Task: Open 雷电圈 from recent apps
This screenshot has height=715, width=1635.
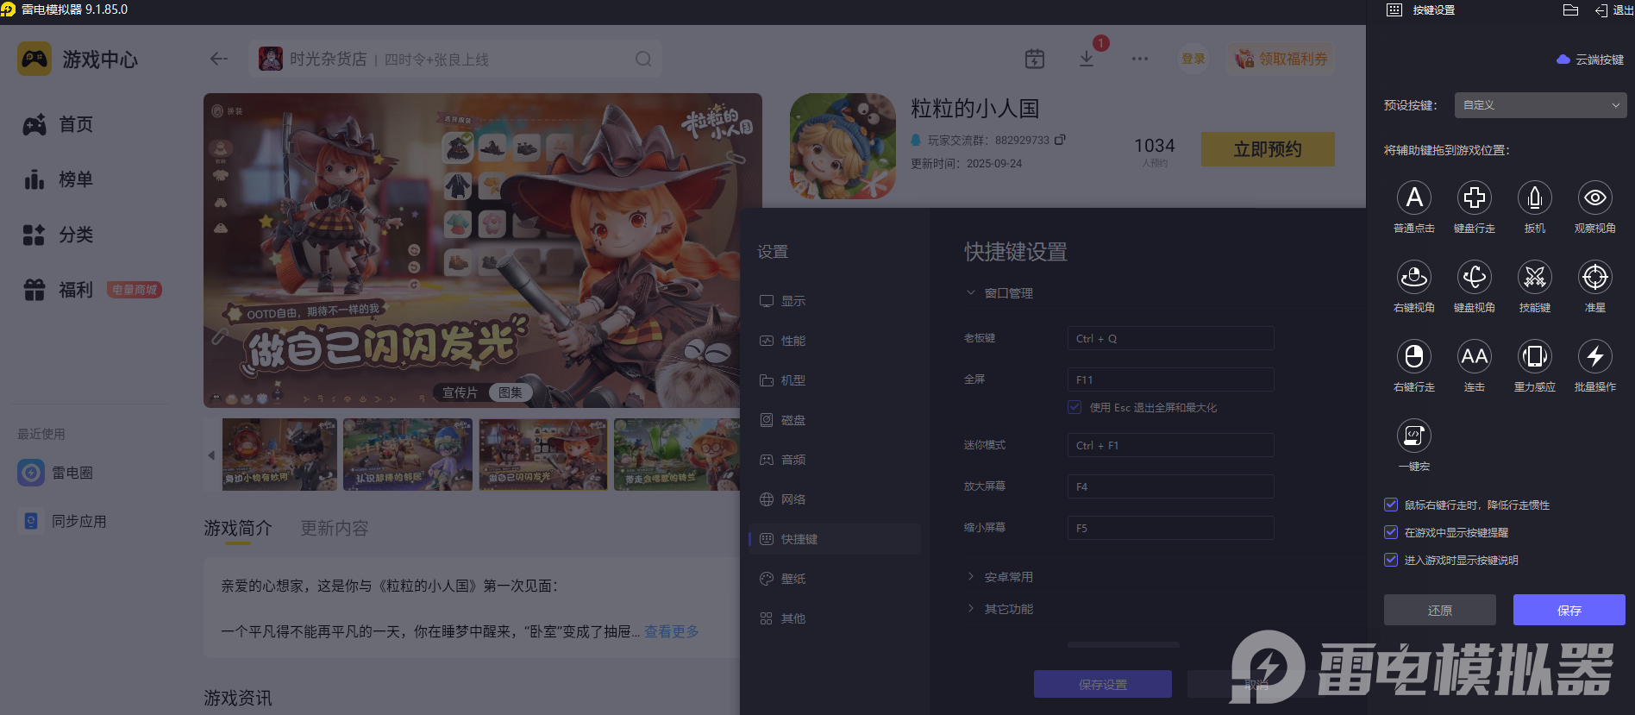Action: click(x=56, y=473)
